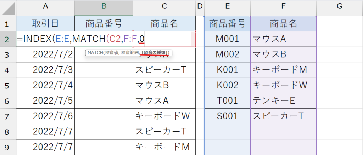Click 検査値 argument in the MATCH tooltip

coord(111,53)
